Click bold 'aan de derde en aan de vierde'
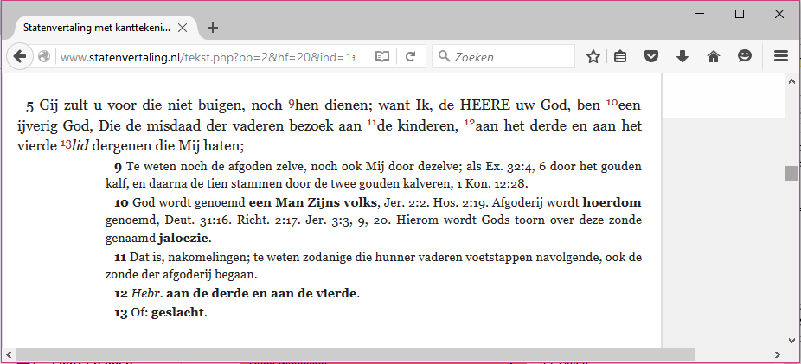 [262, 294]
